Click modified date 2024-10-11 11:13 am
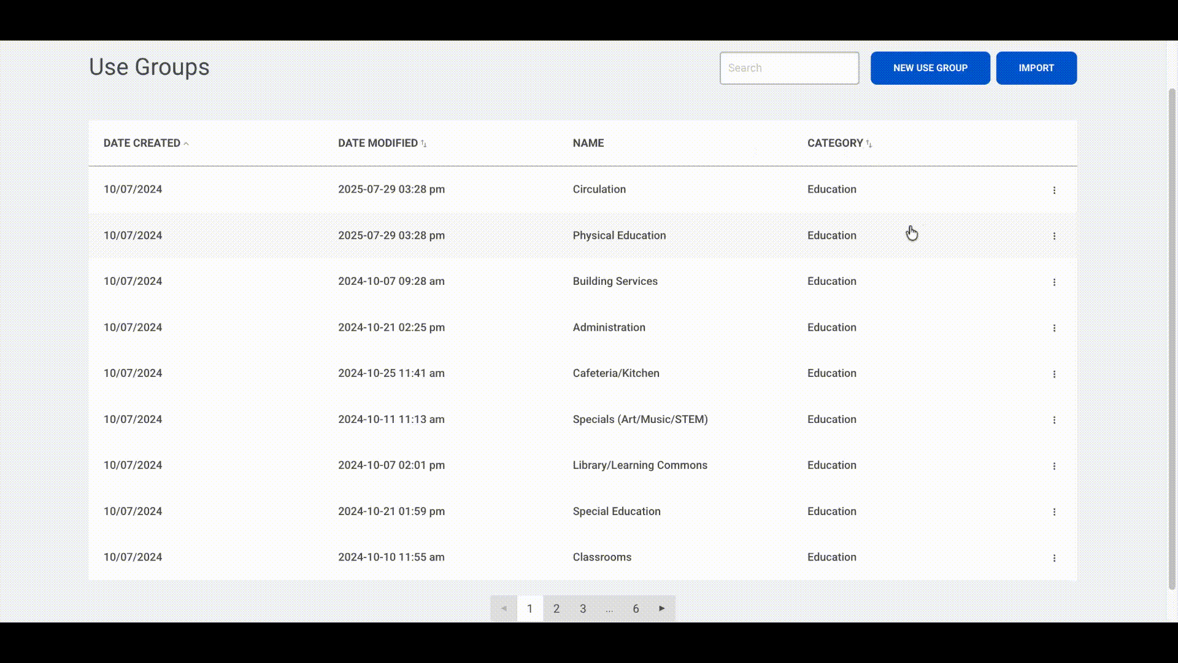Screen dimensions: 1178x663 point(391,419)
